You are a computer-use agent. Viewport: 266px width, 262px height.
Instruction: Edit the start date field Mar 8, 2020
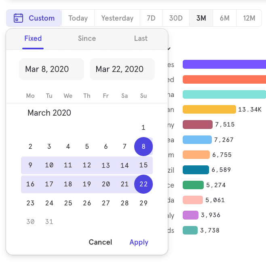pyautogui.click(x=51, y=69)
